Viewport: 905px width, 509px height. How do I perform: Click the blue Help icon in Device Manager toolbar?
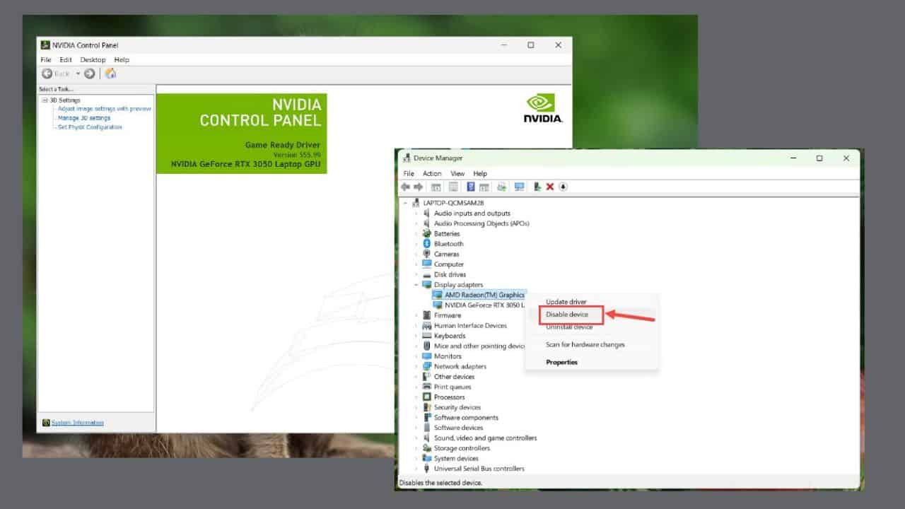click(470, 187)
